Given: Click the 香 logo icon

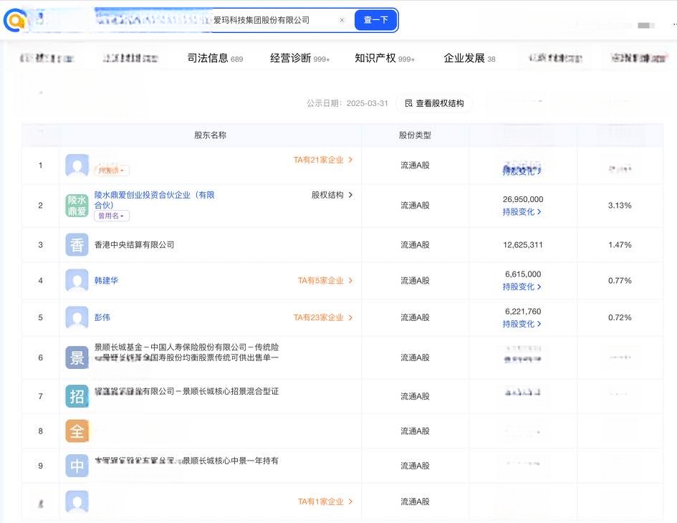Looking at the screenshot, I should point(77,245).
